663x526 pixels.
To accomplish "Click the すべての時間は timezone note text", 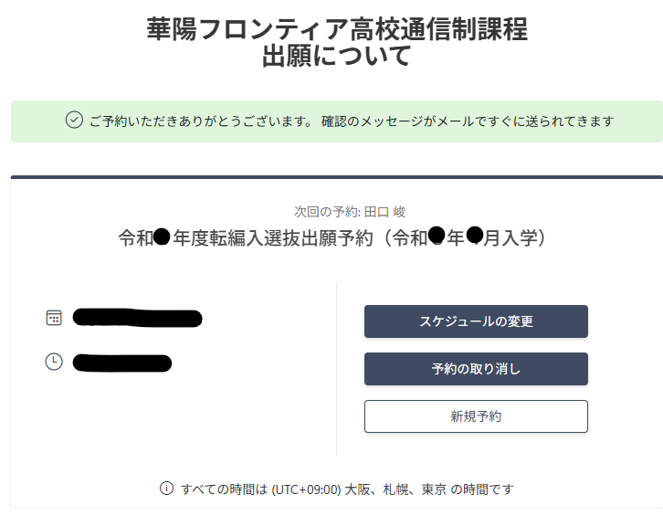I will [x=224, y=489].
